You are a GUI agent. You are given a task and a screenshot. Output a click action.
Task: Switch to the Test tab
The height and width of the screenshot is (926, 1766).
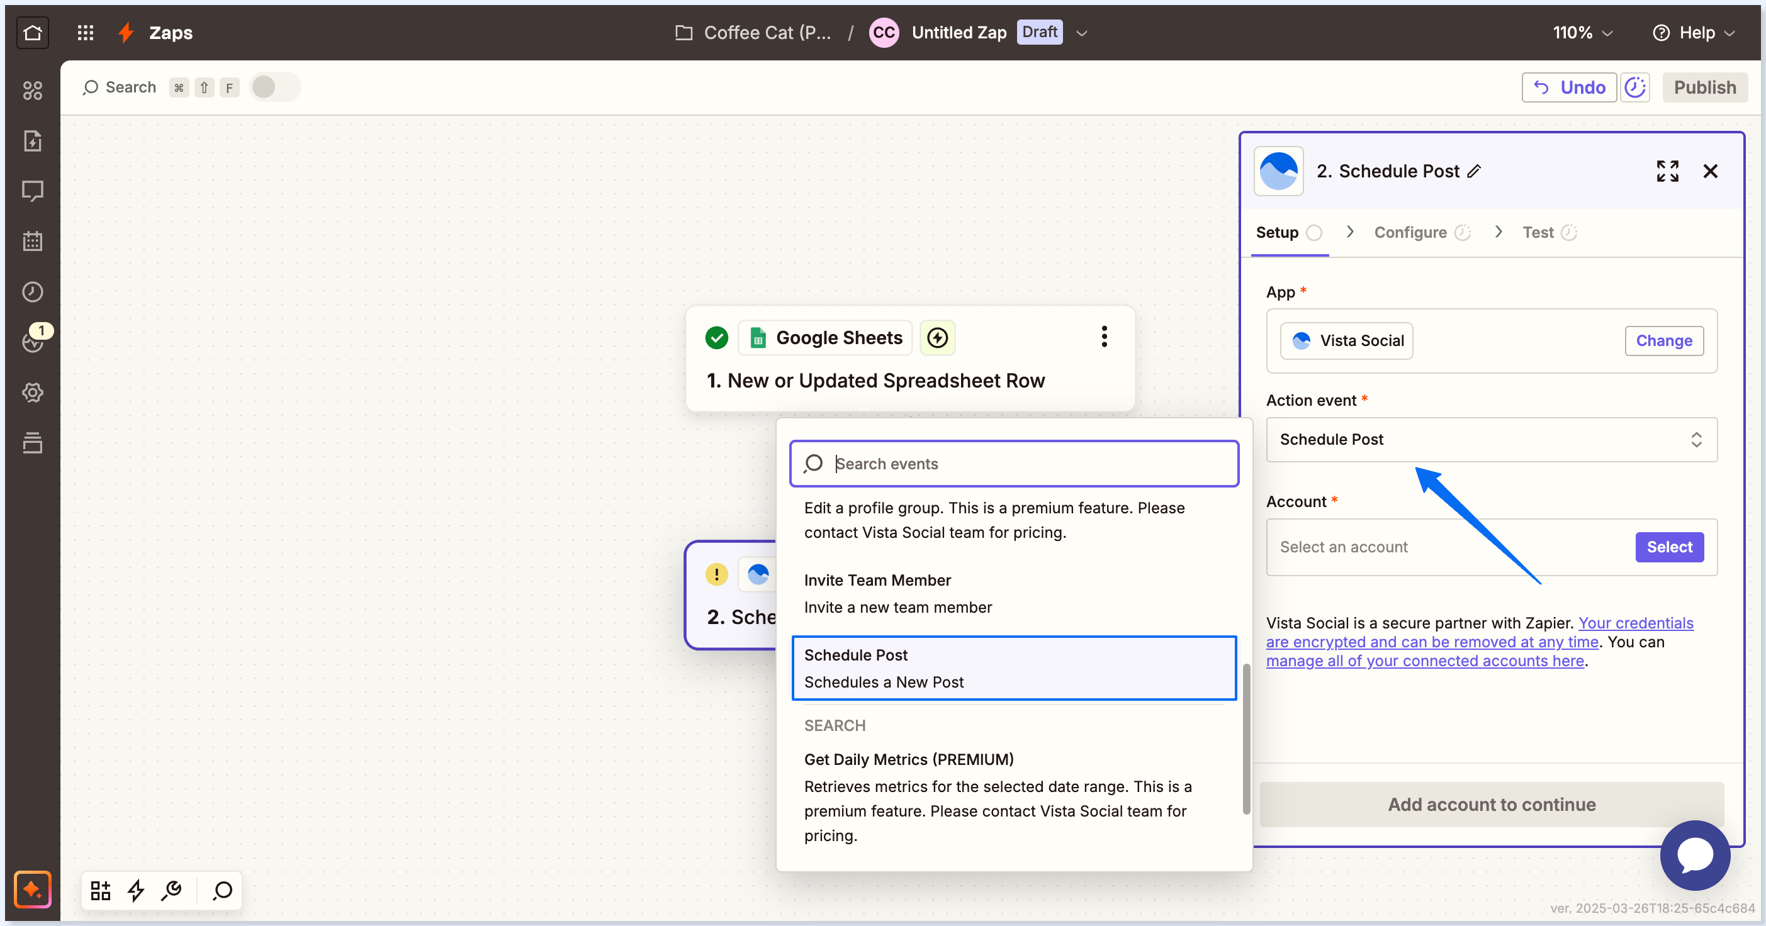coord(1549,232)
